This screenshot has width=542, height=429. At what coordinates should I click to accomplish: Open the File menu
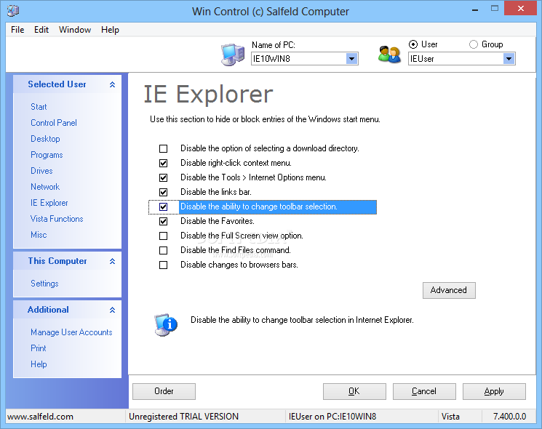[17, 30]
